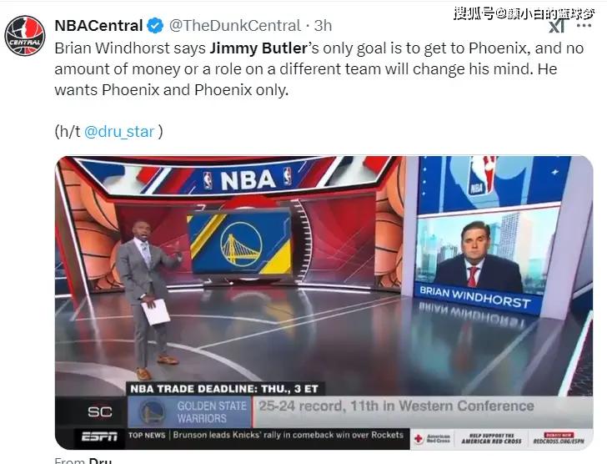Open the @TheDunkCentral handle
Image resolution: width=607 pixels, height=464 pixels.
click(235, 26)
